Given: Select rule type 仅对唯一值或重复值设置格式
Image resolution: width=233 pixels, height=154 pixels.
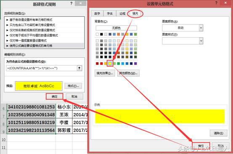Looking at the screenshot, I should coord(45,40).
